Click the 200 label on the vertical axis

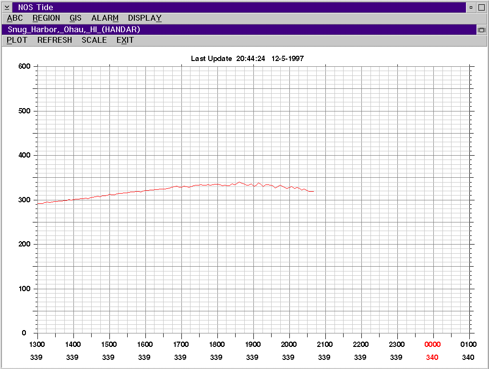[24, 244]
